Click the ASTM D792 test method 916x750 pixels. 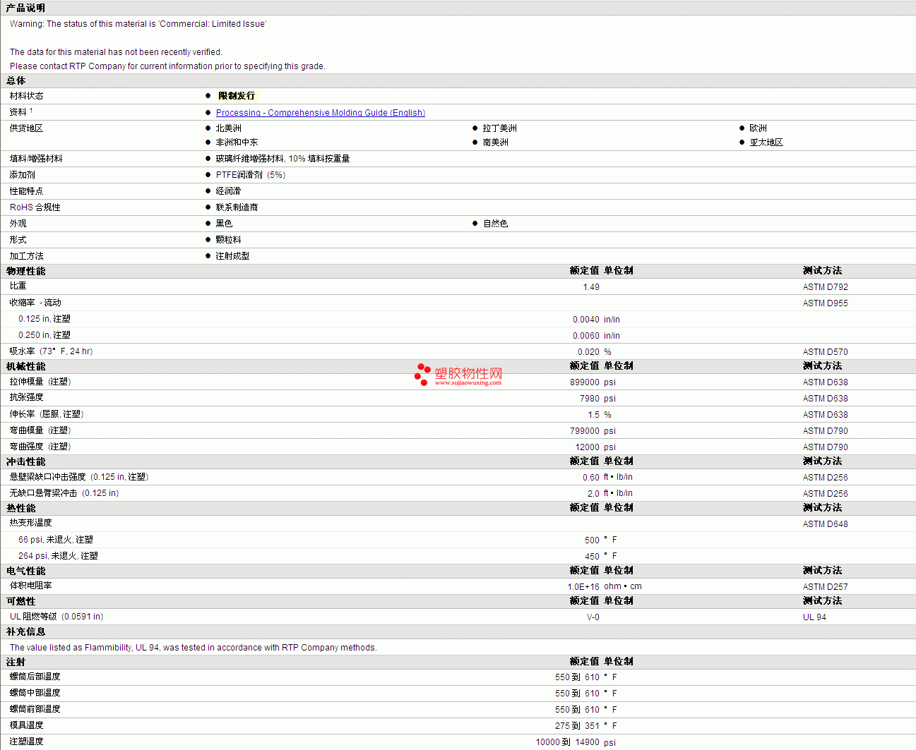pyautogui.click(x=826, y=287)
